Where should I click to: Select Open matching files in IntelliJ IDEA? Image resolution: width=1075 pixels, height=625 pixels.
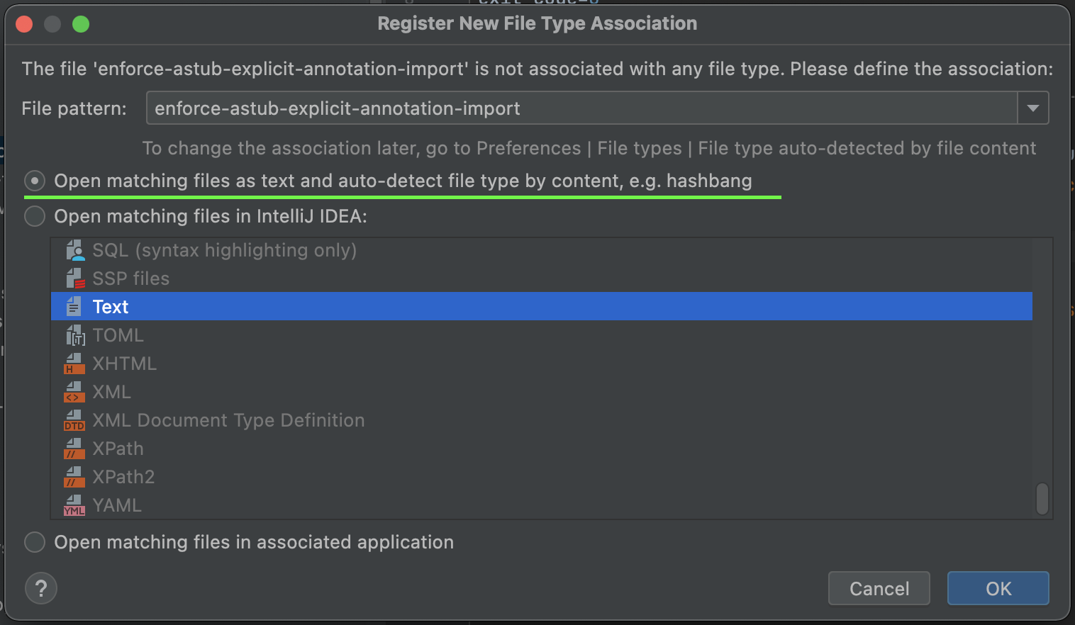click(x=34, y=216)
